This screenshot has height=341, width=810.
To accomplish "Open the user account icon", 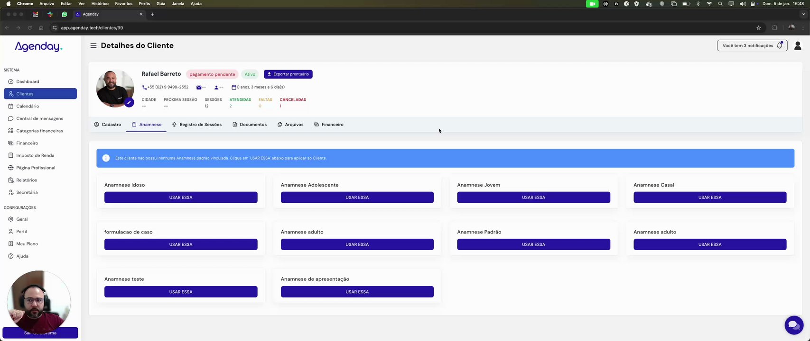I will 798,45.
